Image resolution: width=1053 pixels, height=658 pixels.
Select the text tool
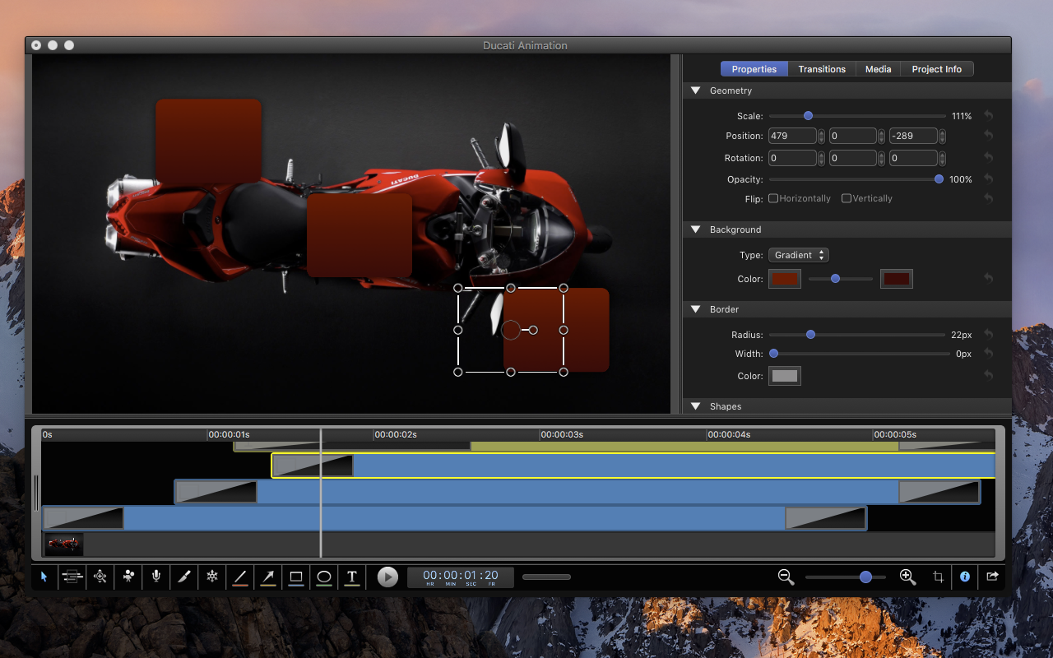[352, 577]
